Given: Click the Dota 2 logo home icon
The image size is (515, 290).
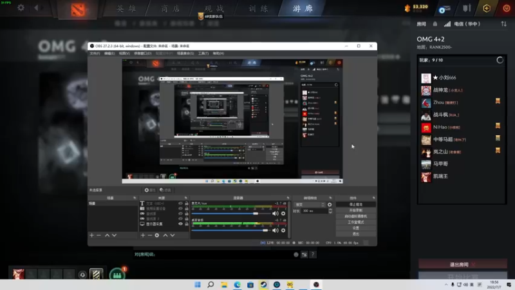Looking at the screenshot, I should (78, 10).
